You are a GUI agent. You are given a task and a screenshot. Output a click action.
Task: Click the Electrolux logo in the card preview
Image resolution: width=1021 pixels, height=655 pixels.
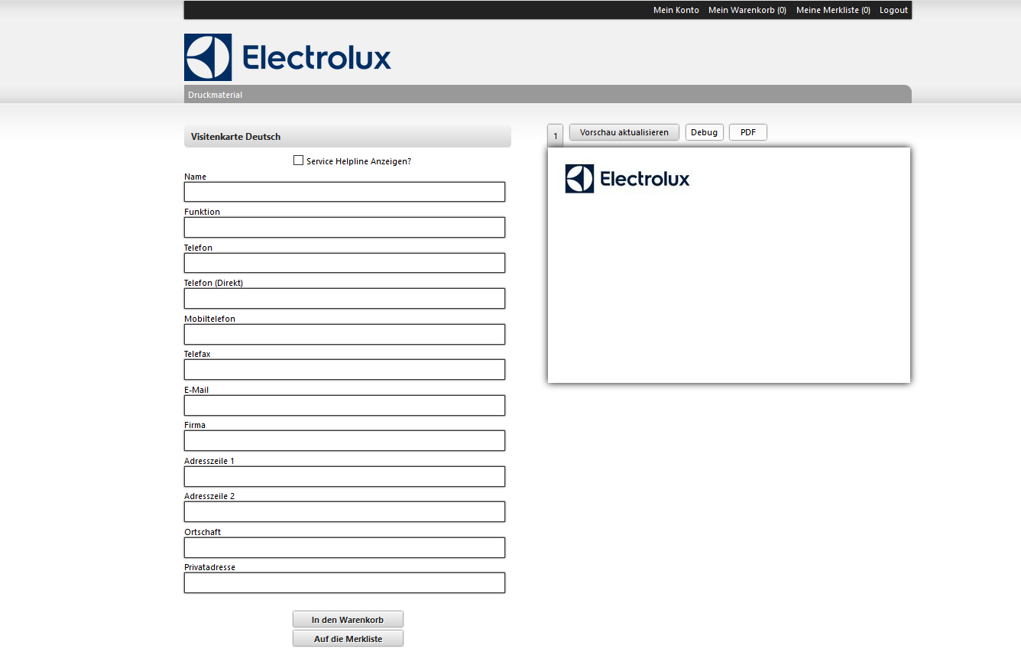tap(627, 179)
